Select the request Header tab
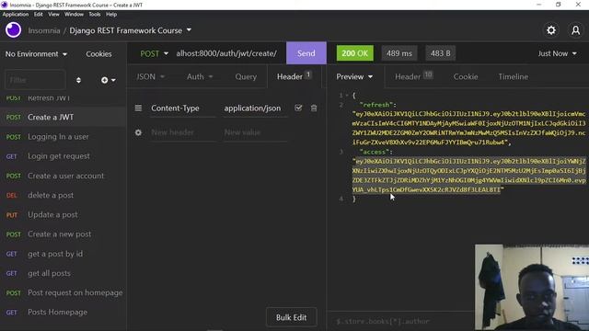Image resolution: width=589 pixels, height=331 pixels. click(294, 76)
